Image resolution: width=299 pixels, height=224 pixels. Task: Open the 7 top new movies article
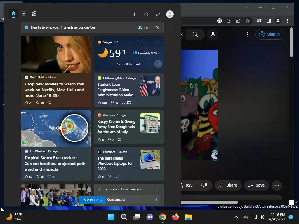click(54, 90)
